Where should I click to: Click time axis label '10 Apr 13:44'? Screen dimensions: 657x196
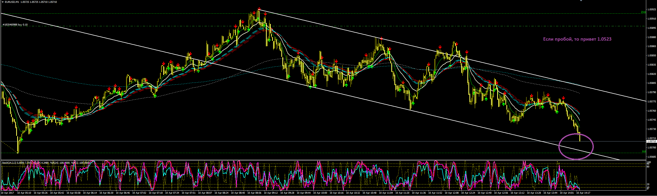(x=550, y=193)
